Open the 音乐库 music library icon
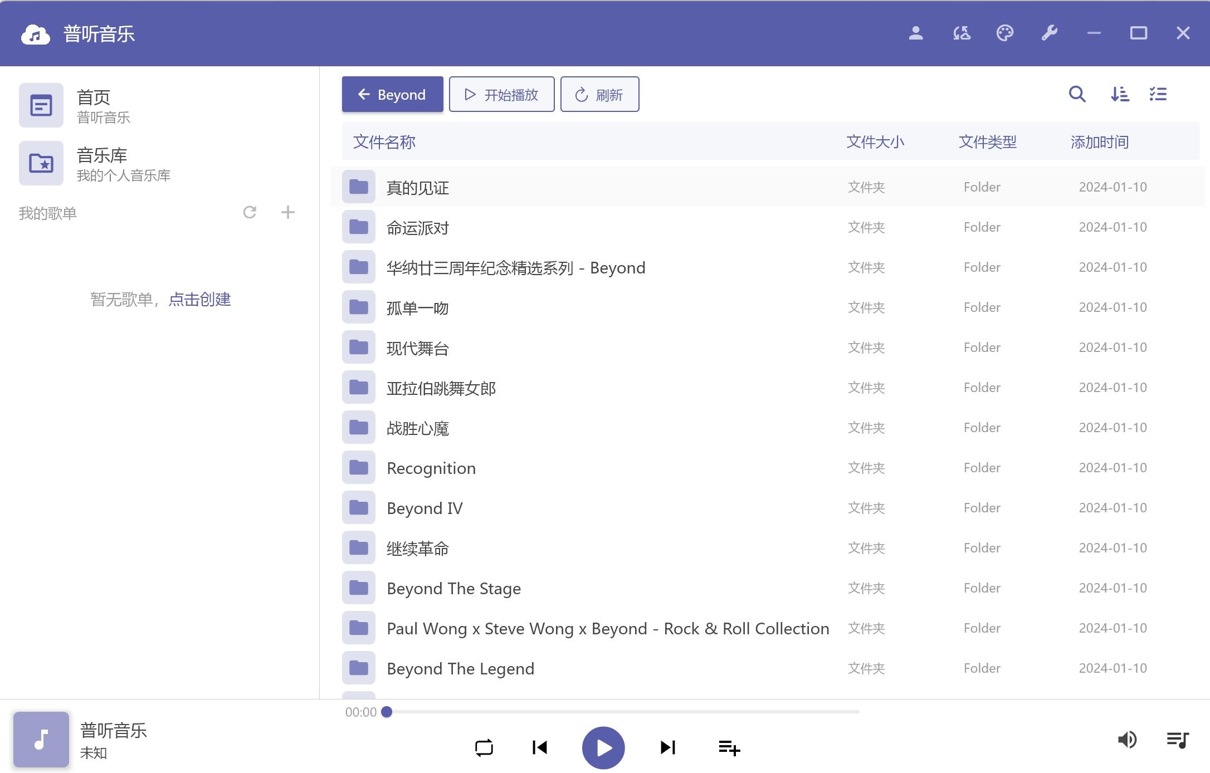Image resolution: width=1210 pixels, height=773 pixels. 41,163
